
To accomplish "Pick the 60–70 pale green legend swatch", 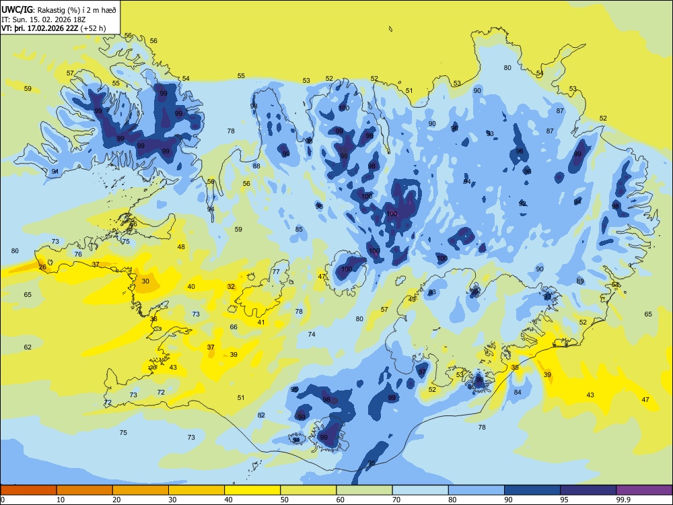I will [x=364, y=490].
